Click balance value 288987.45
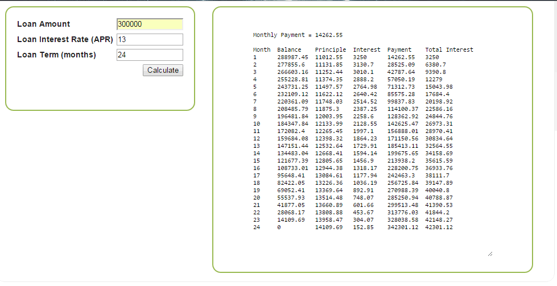557x286 pixels. pyautogui.click(x=292, y=57)
